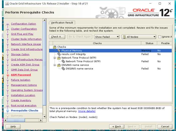Click the folder icon of Network Time Protocol group
Image resolution: width=176 pixels, height=131 pixels.
coord(59,58)
